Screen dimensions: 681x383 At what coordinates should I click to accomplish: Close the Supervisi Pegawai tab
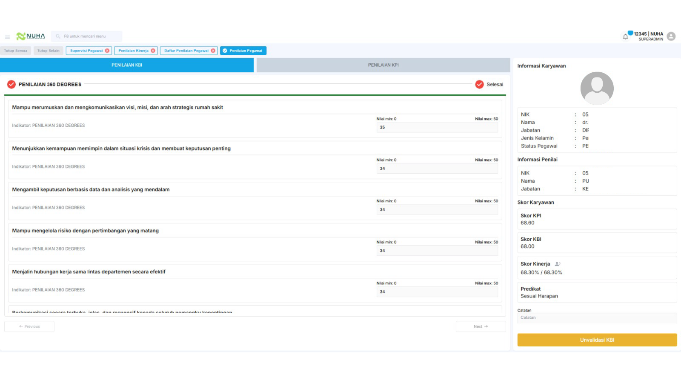click(107, 51)
